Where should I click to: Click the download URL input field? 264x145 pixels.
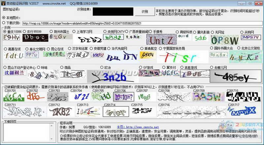(142, 23)
